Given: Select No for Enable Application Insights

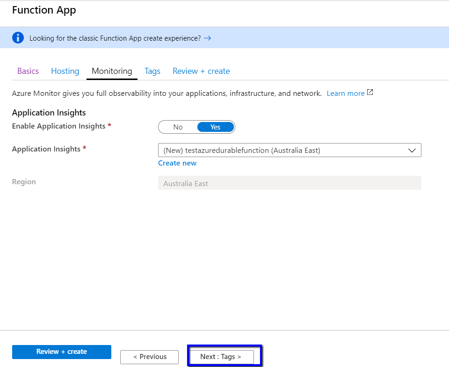Looking at the screenshot, I should click(178, 127).
